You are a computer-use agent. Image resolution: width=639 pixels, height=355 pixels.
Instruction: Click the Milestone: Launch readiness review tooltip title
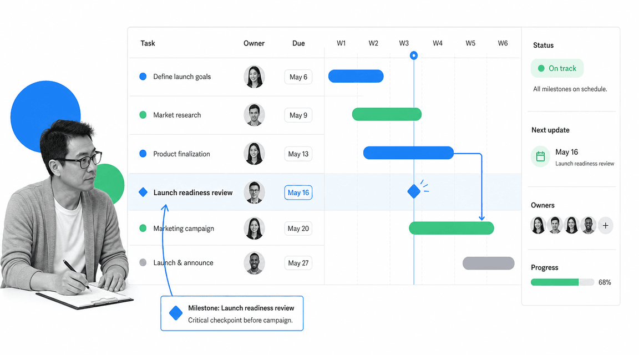(x=241, y=308)
